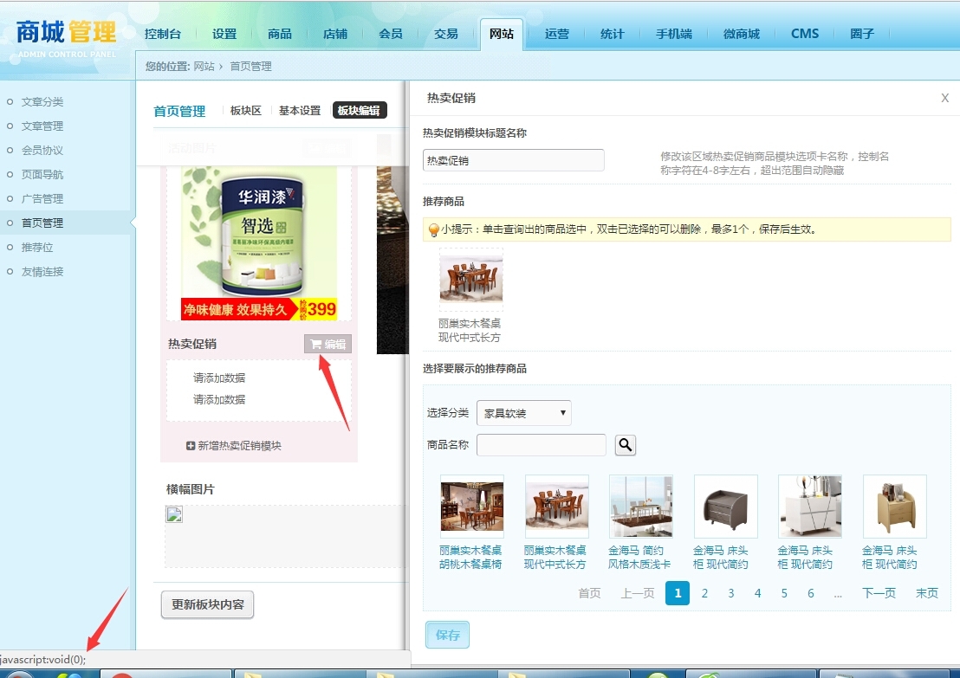Click the 华润漆 智选 paint advertisement image
The image size is (960, 678).
pyautogui.click(x=260, y=243)
